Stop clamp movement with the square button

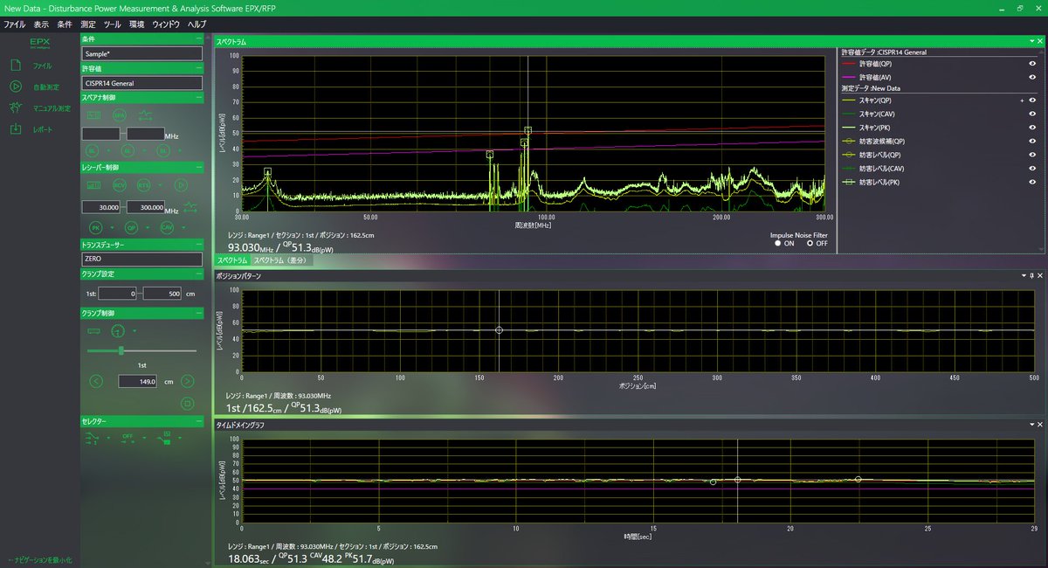click(186, 403)
